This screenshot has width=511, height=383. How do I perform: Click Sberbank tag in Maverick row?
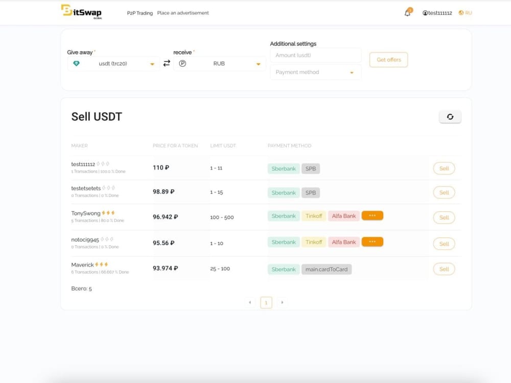284,269
